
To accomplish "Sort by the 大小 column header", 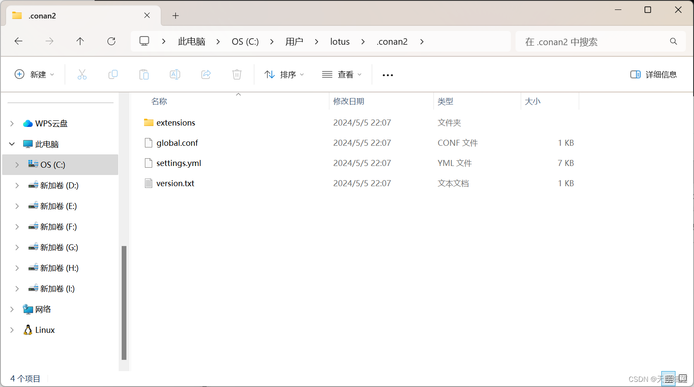I will [533, 101].
